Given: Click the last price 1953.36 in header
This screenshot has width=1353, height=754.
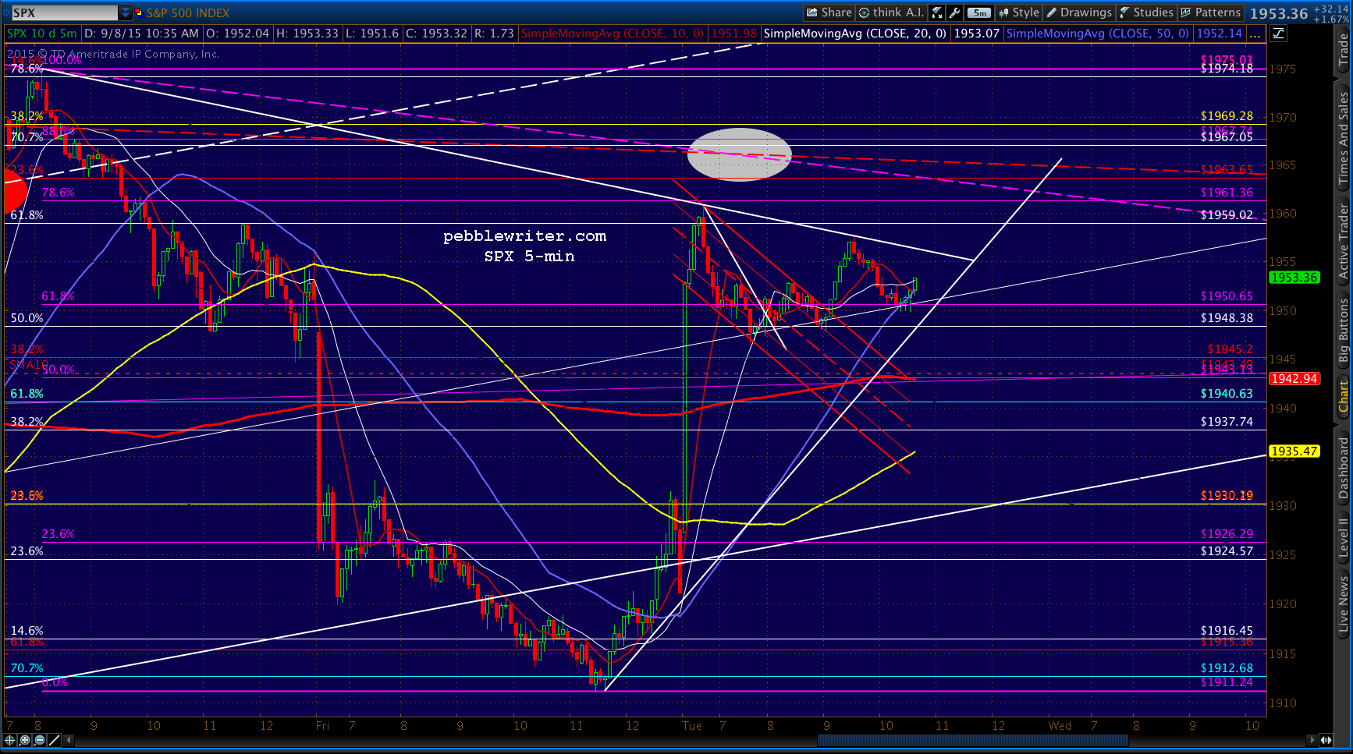Looking at the screenshot, I should point(1279,13).
